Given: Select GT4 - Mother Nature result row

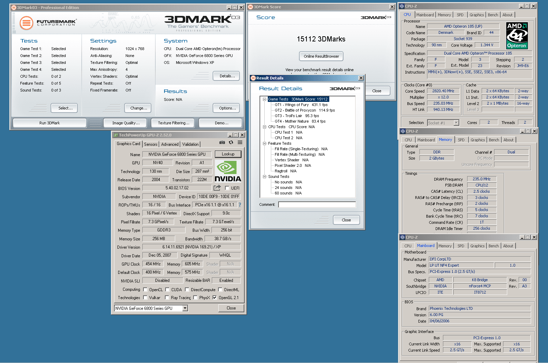Looking at the screenshot, I should point(300,121).
